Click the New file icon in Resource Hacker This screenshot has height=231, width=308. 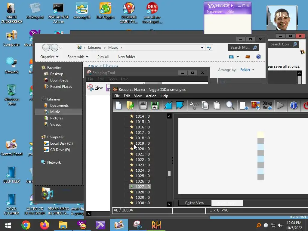pyautogui.click(x=119, y=106)
